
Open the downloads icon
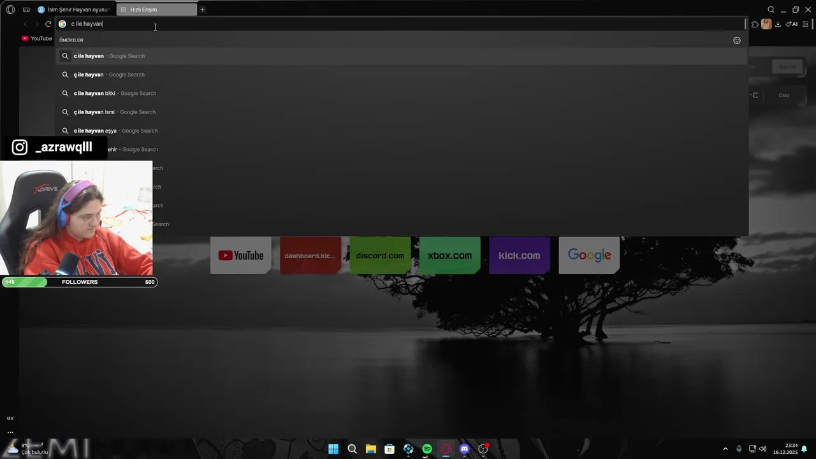(x=778, y=24)
